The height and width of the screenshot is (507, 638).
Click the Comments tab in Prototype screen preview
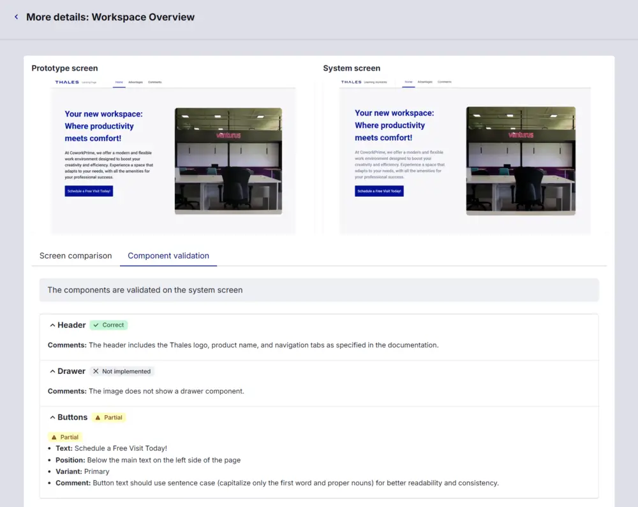point(154,82)
